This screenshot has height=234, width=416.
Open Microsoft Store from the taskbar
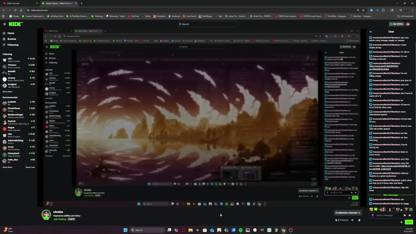(x=205, y=230)
